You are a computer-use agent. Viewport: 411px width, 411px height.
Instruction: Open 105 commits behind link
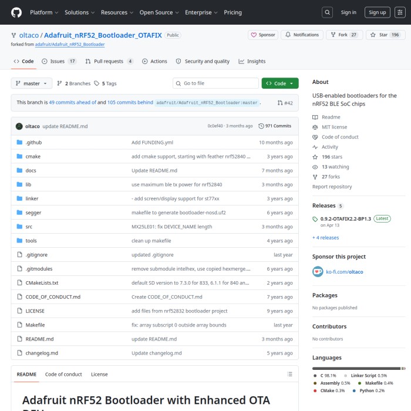point(130,102)
